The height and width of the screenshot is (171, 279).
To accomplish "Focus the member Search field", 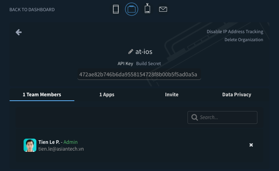I will pos(222,117).
